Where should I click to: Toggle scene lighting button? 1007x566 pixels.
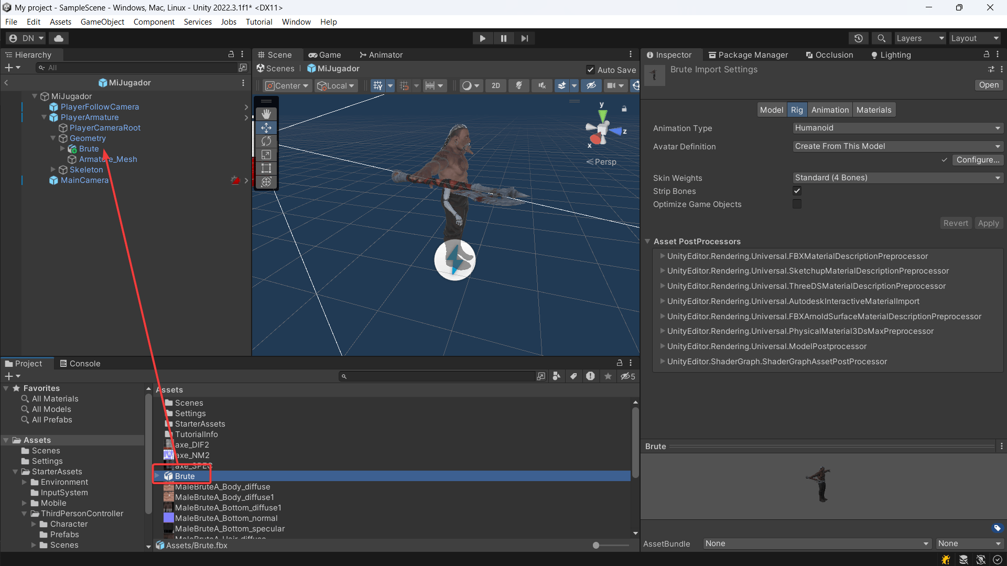pyautogui.click(x=518, y=85)
